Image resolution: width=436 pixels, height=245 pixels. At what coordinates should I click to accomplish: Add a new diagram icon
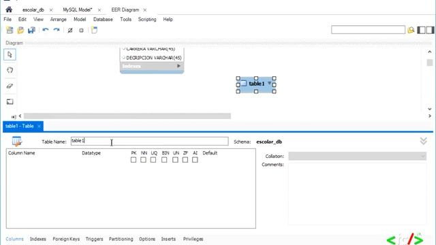(94, 30)
